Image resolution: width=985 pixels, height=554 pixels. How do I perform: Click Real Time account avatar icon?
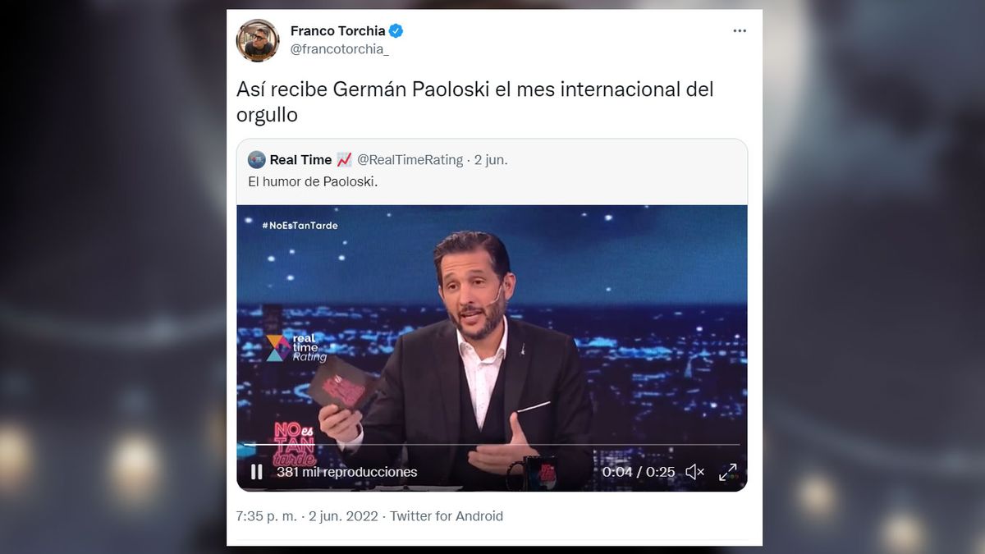tap(257, 160)
